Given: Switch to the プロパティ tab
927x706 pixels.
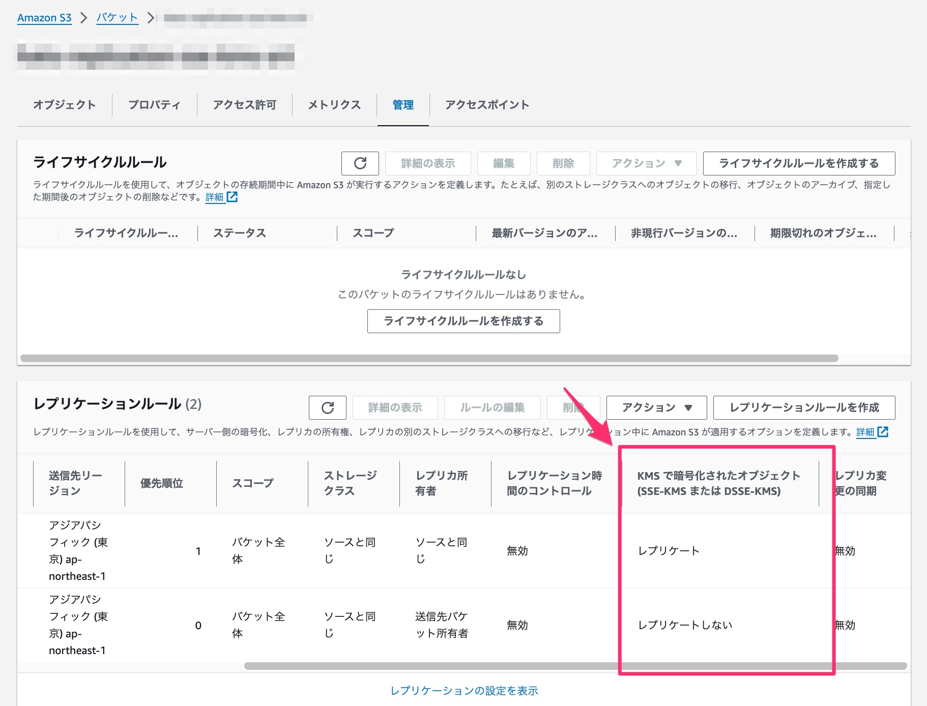Looking at the screenshot, I should [154, 105].
